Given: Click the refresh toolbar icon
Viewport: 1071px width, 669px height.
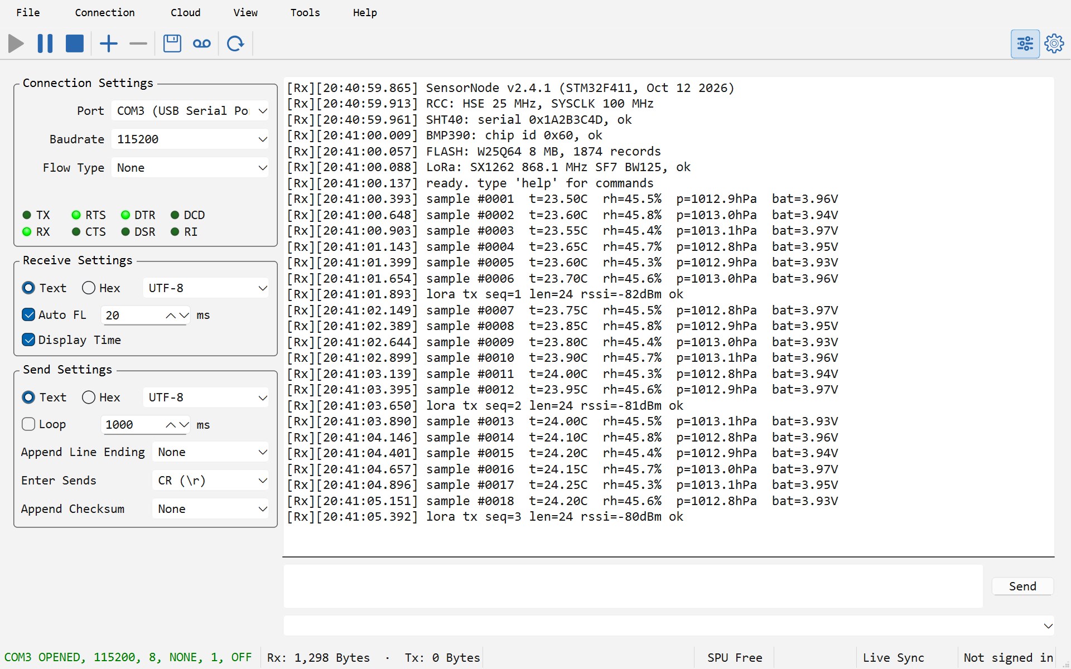Looking at the screenshot, I should coord(235,43).
